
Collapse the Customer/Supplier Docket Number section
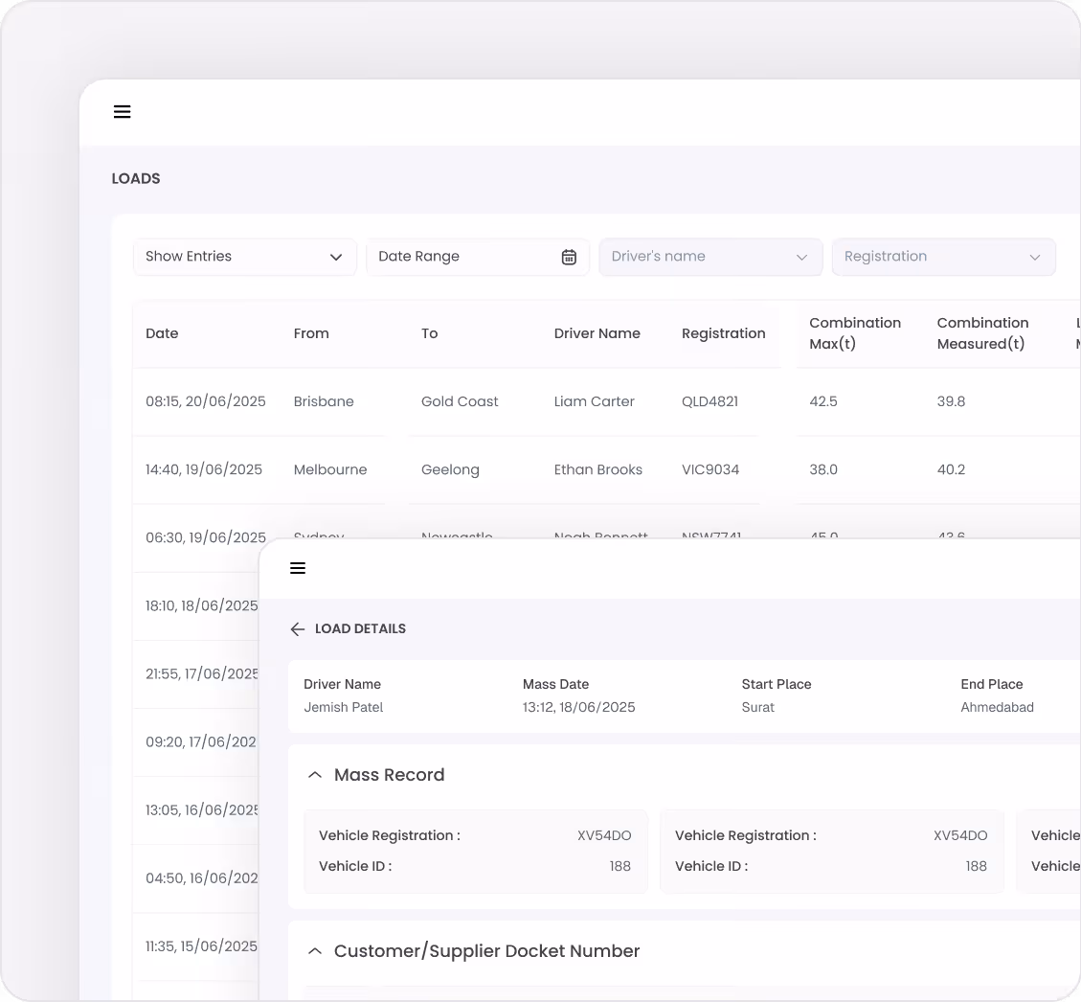tap(315, 951)
